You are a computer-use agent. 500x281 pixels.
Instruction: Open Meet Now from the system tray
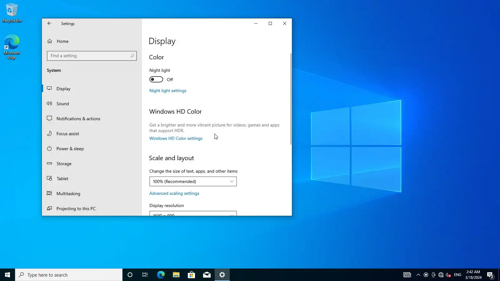coord(433,275)
